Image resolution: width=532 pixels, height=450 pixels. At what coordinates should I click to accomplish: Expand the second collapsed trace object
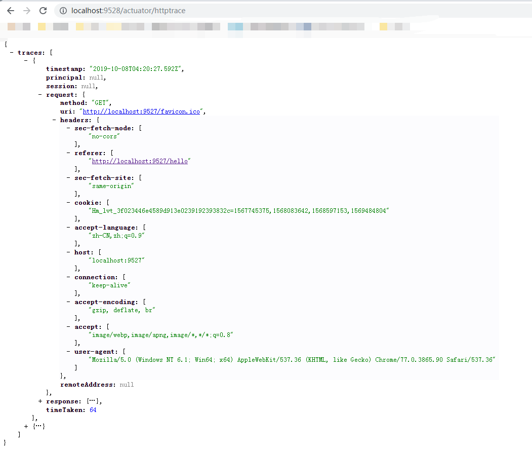(x=26, y=426)
